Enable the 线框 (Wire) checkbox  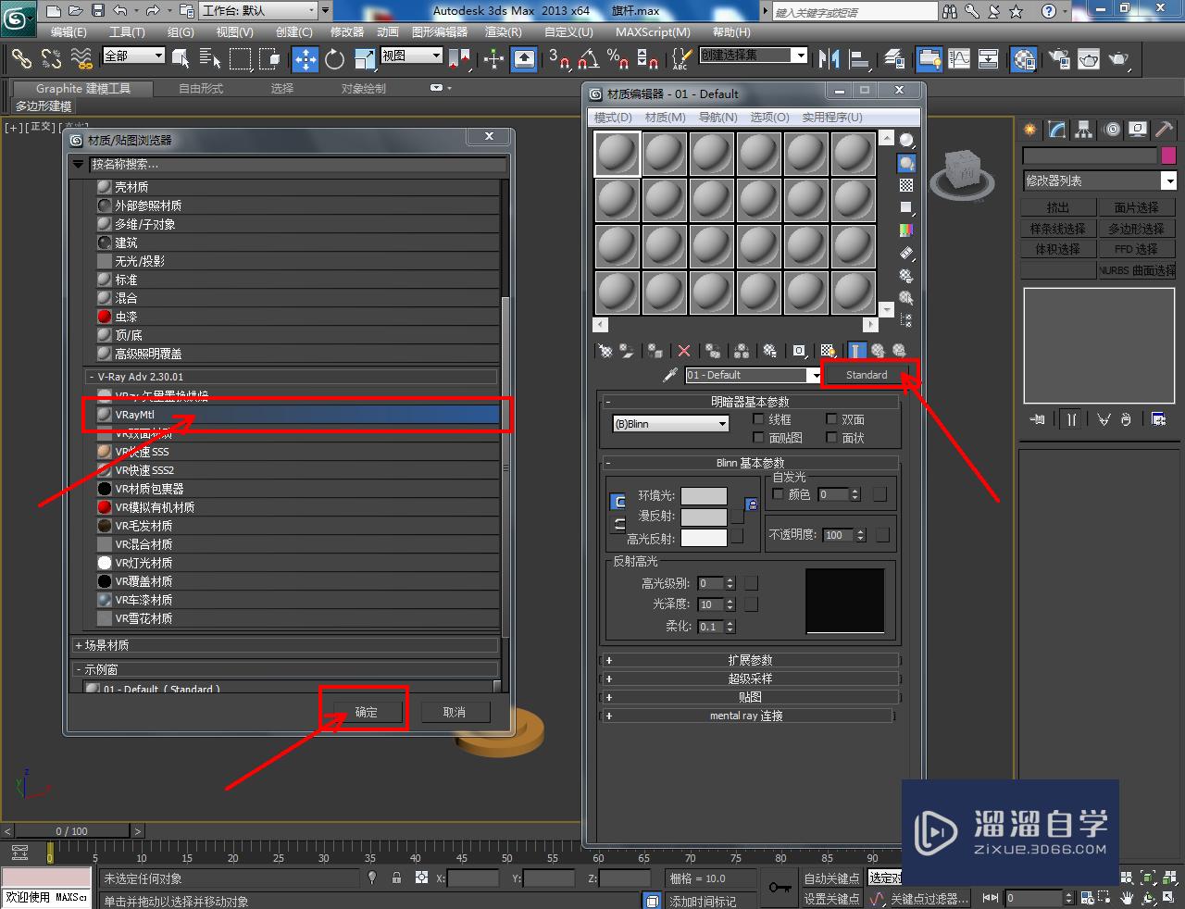(759, 419)
